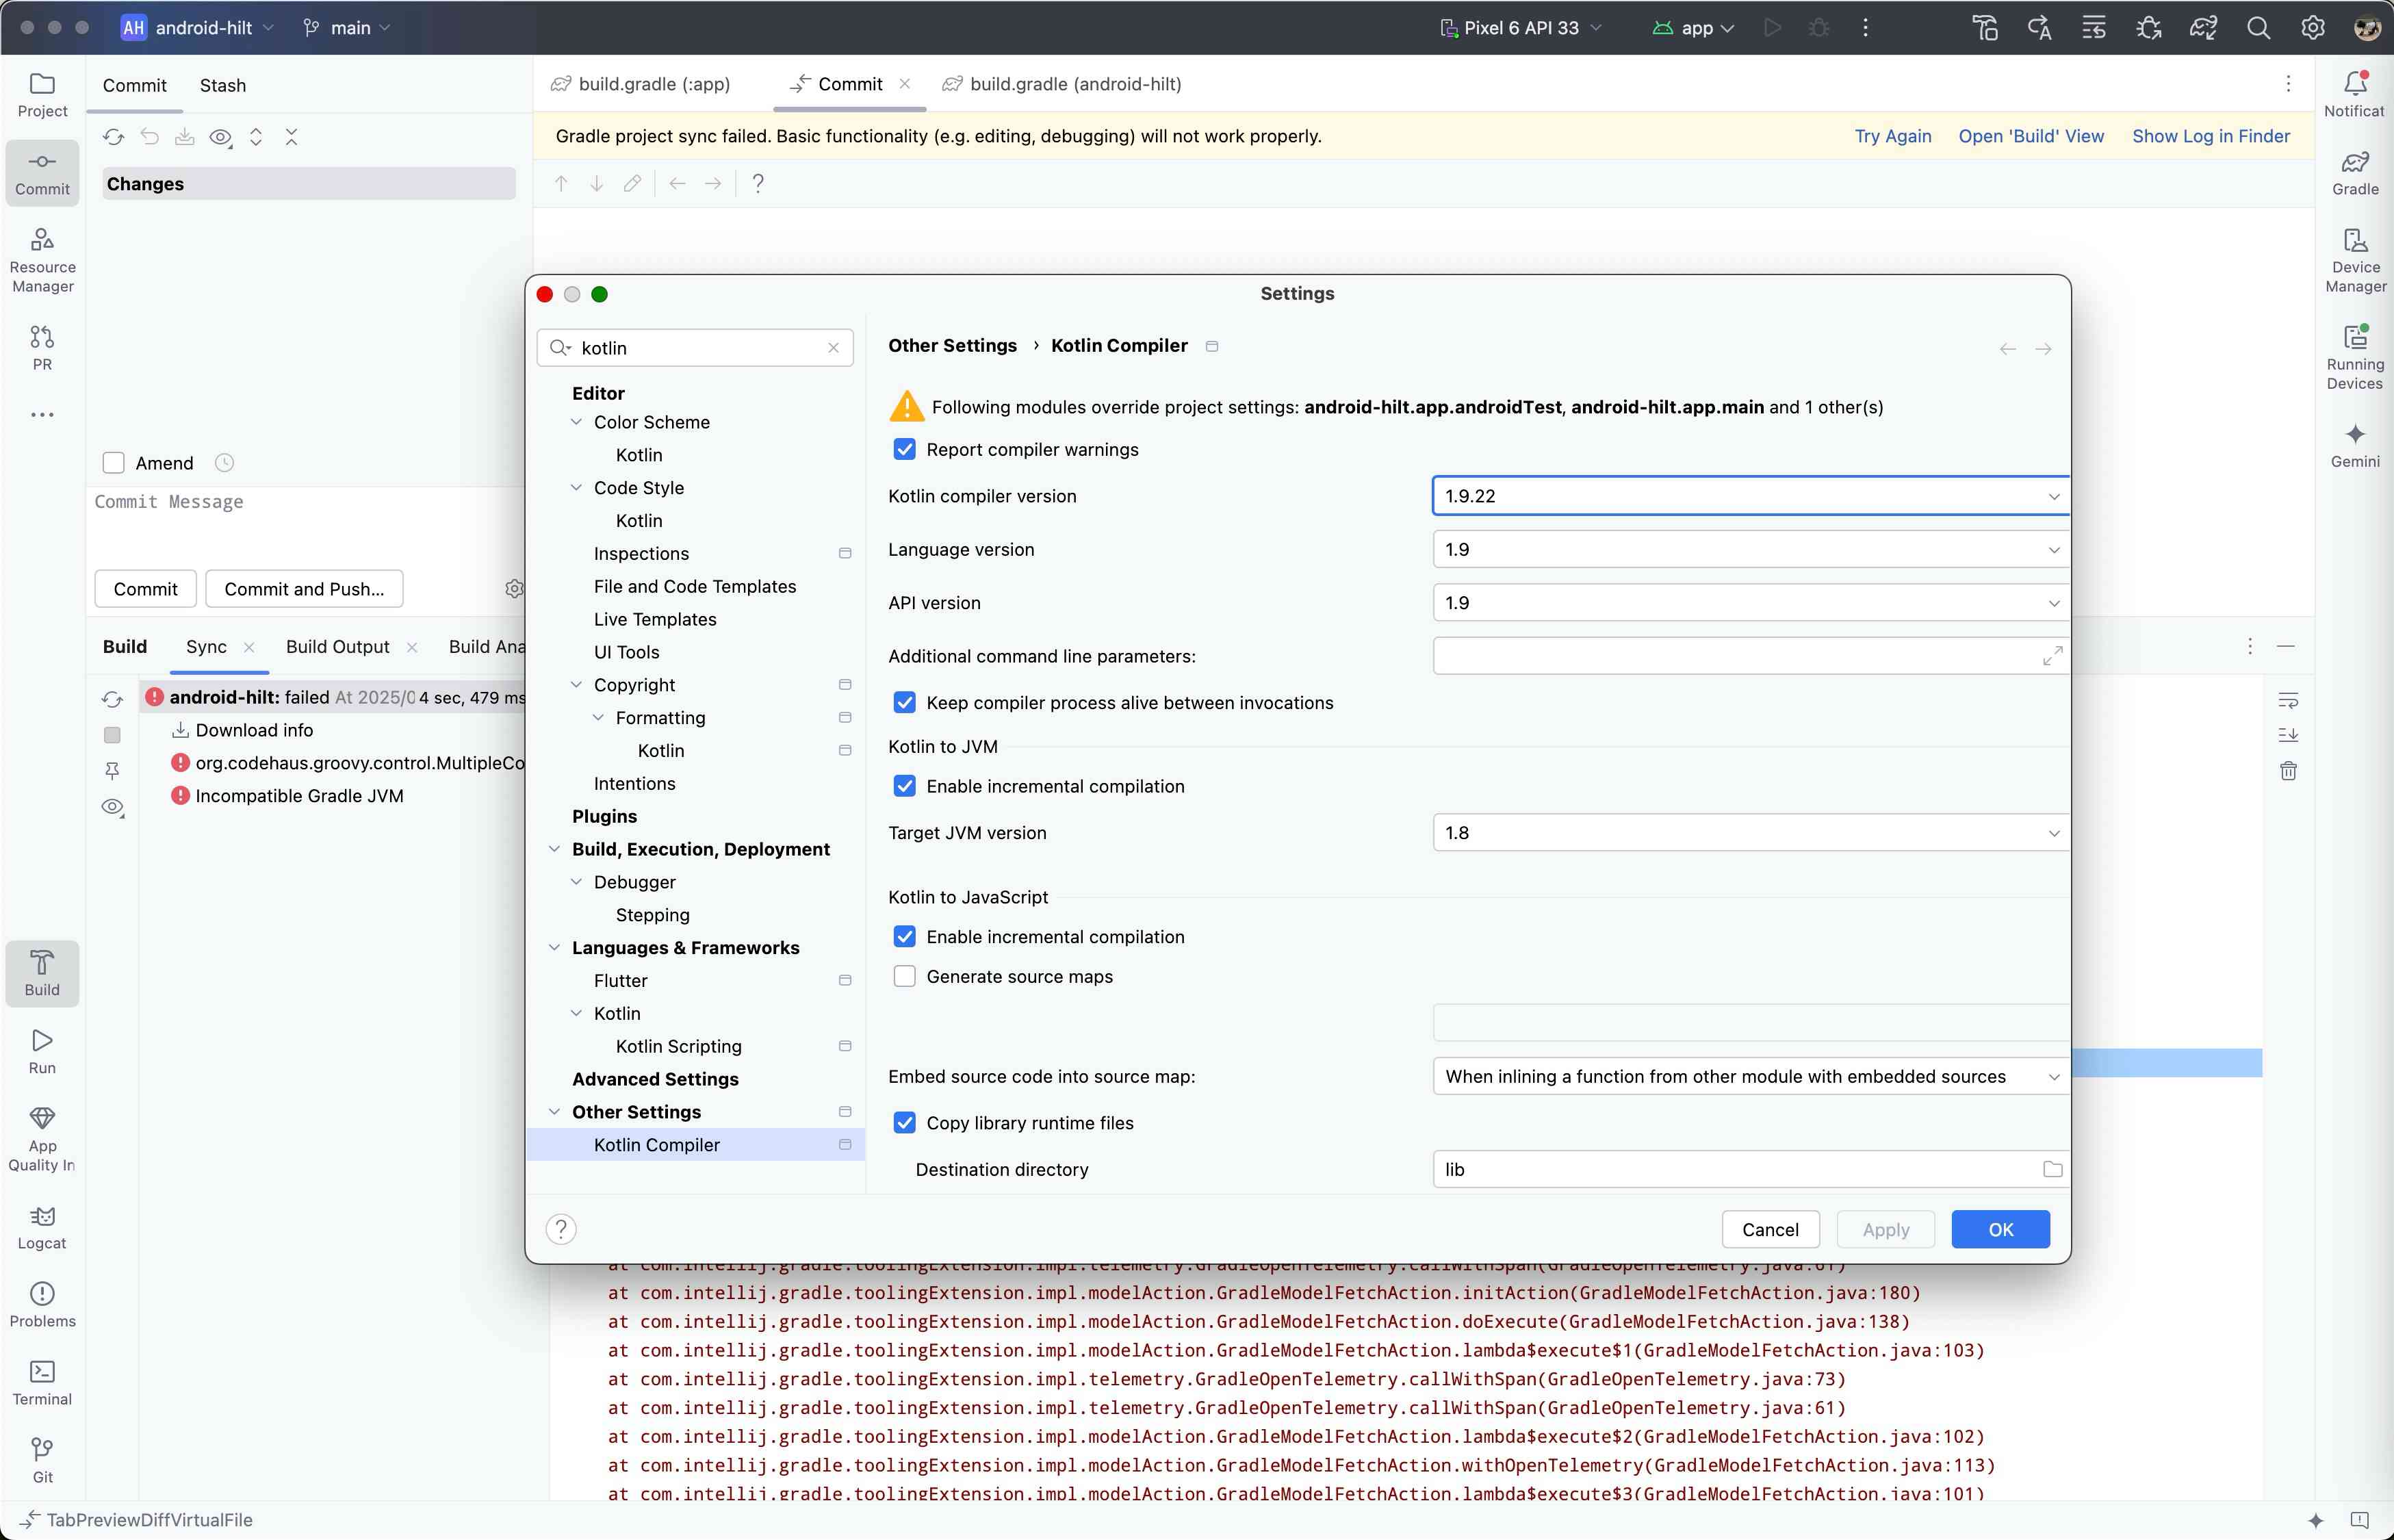The width and height of the screenshot is (2394, 1540).
Task: Enable Generate source maps checkbox
Action: tap(904, 977)
